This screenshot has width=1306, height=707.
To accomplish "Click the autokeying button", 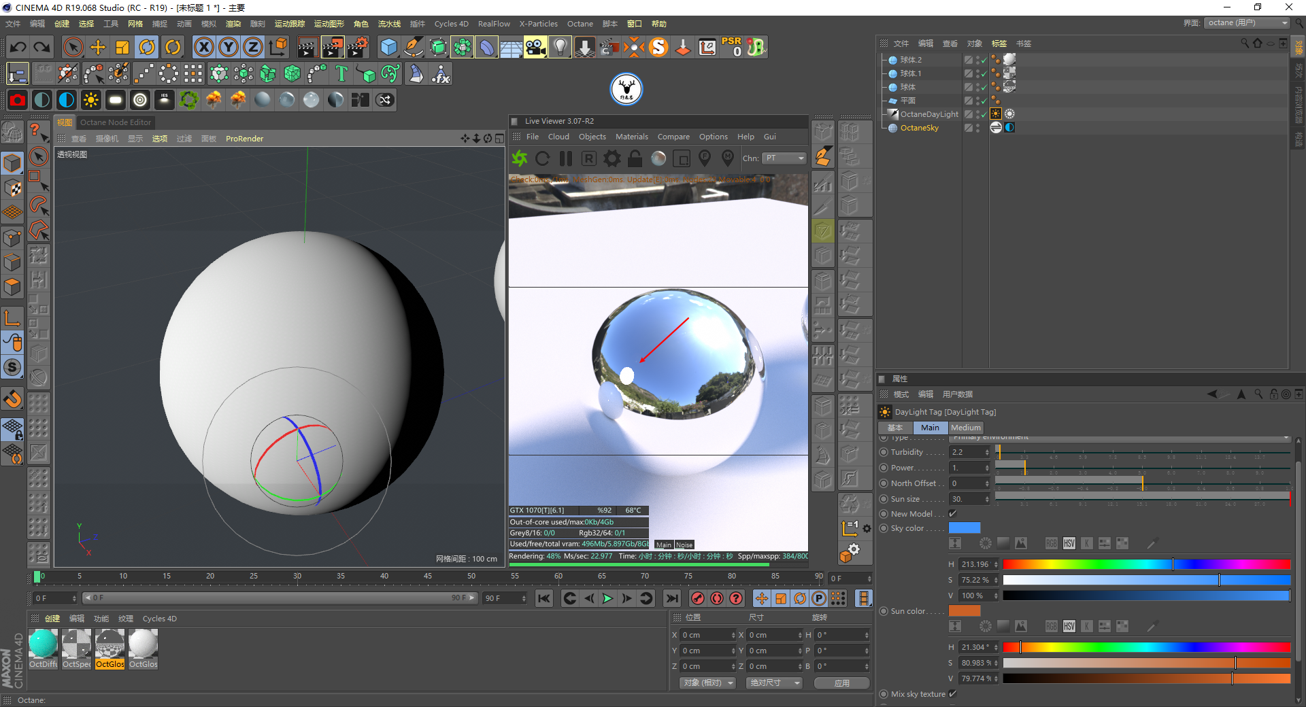I will [x=717, y=598].
